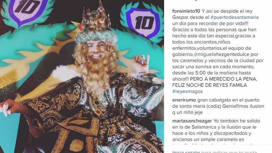Click the enerirumo comment about gran cabalgata
This screenshot has width=272, height=153.
(218, 106)
